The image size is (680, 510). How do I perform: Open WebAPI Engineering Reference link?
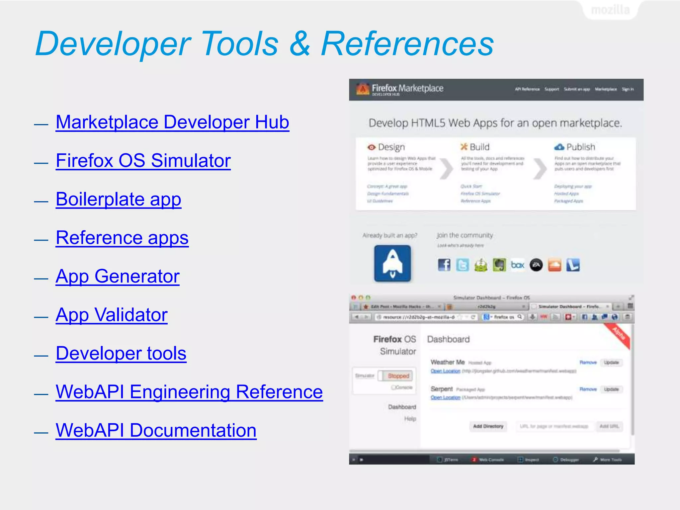coord(189,392)
